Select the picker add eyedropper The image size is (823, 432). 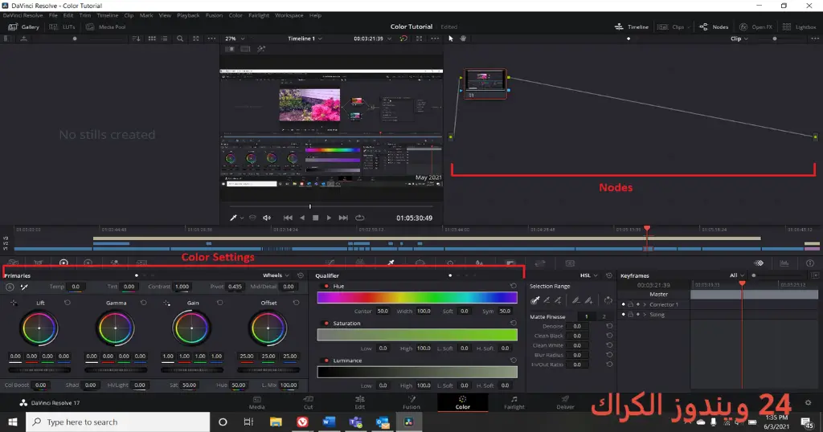coord(558,300)
